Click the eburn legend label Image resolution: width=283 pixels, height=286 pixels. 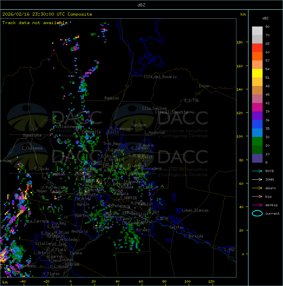tap(270, 188)
